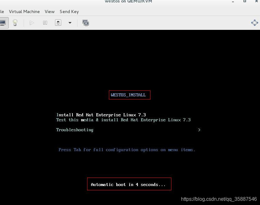The width and height of the screenshot is (260, 205).
Task: Expand shutdown options dropdown arrow
Action: (70, 23)
